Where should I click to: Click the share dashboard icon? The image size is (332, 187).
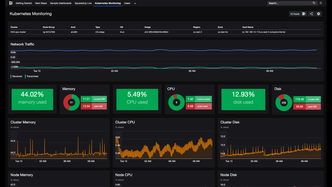[311, 14]
